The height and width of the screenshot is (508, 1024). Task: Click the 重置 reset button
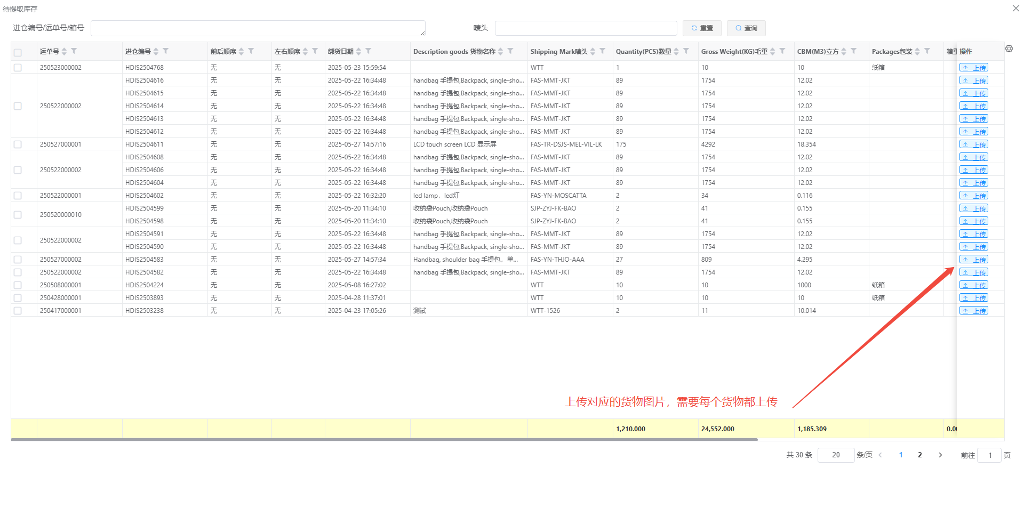coord(702,28)
